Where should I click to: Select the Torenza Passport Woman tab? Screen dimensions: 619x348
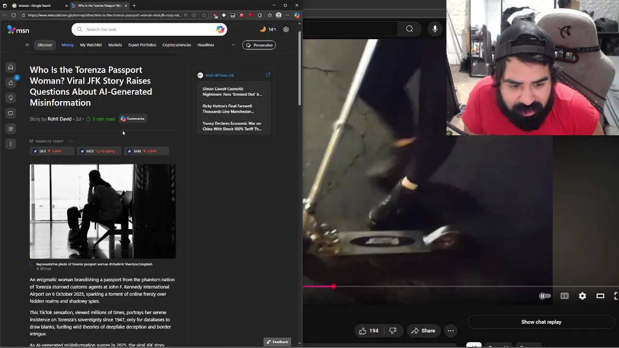tap(99, 6)
